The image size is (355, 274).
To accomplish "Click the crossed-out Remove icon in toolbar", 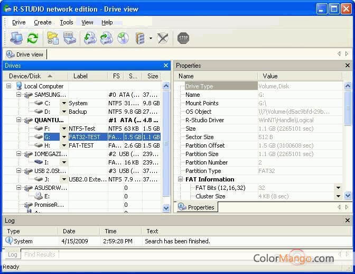I will pos(163,38).
